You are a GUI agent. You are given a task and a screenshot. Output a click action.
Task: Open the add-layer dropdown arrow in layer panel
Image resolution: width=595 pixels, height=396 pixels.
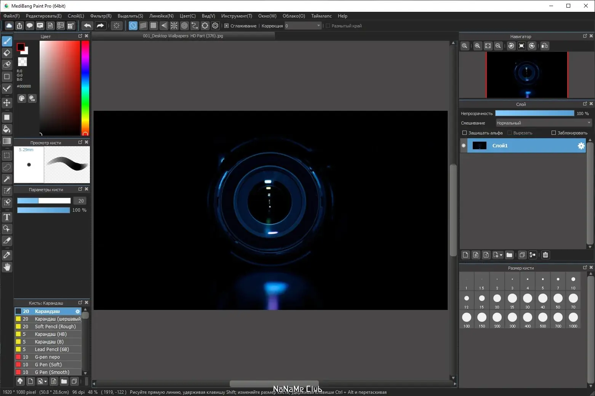[x=501, y=255]
